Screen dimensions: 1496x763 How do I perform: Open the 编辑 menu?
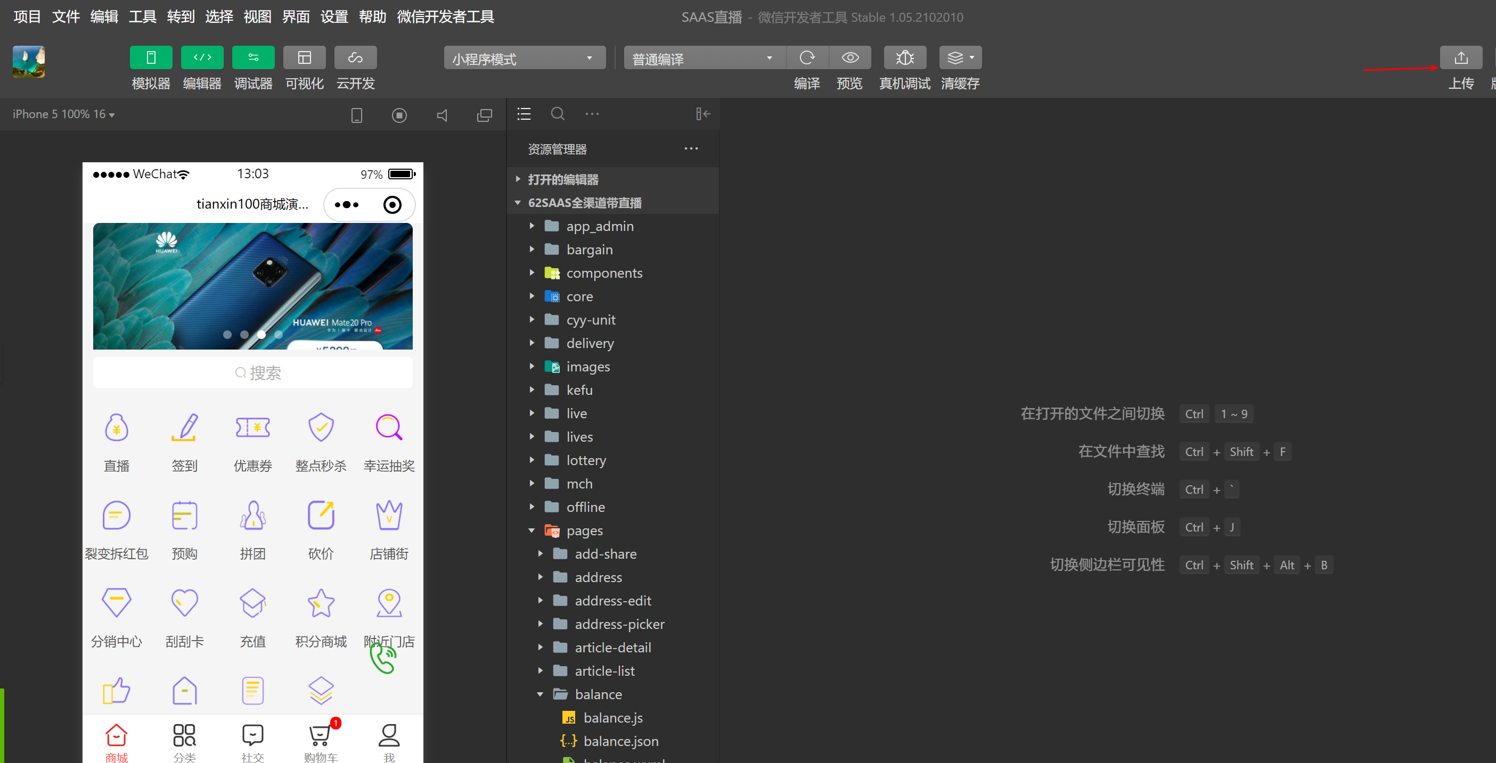click(104, 16)
